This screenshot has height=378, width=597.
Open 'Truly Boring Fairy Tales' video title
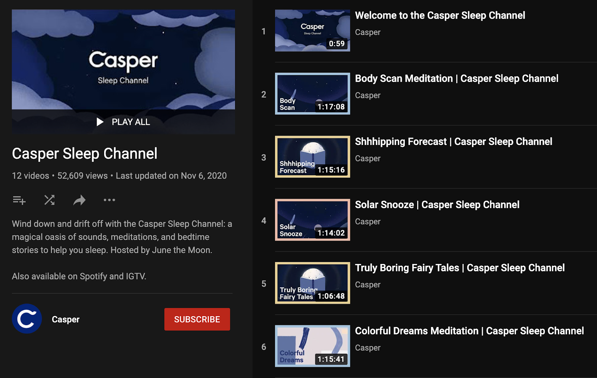click(460, 268)
